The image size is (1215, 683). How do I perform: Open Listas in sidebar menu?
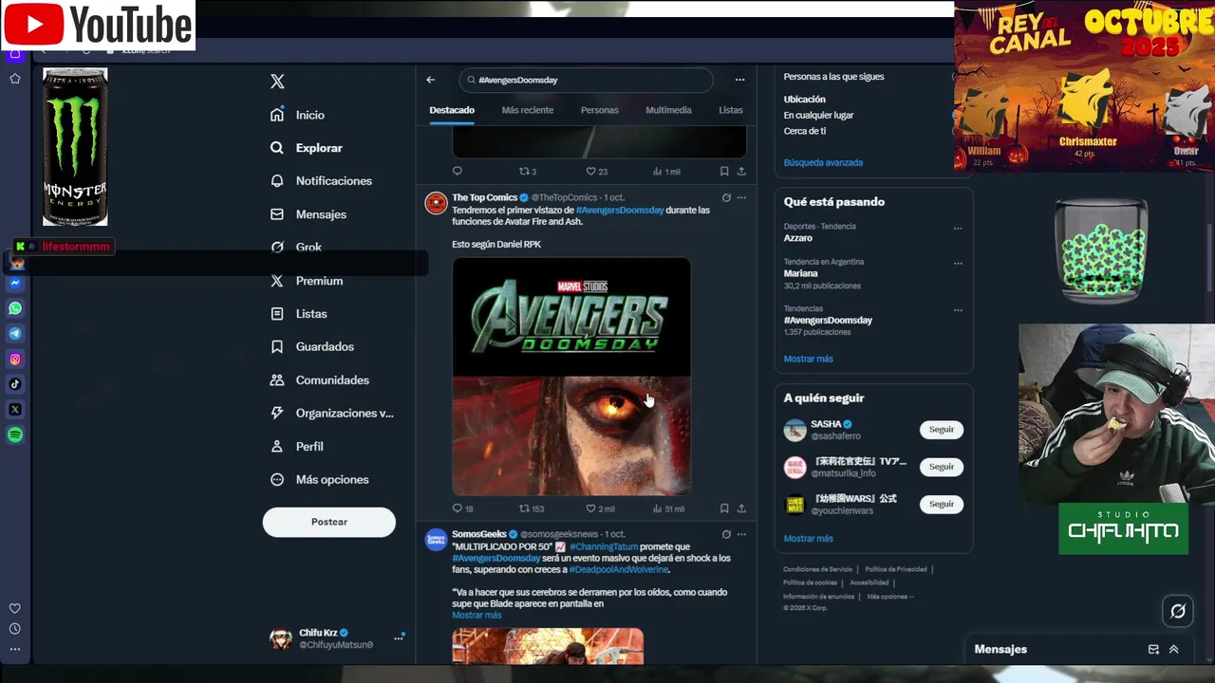299,314
